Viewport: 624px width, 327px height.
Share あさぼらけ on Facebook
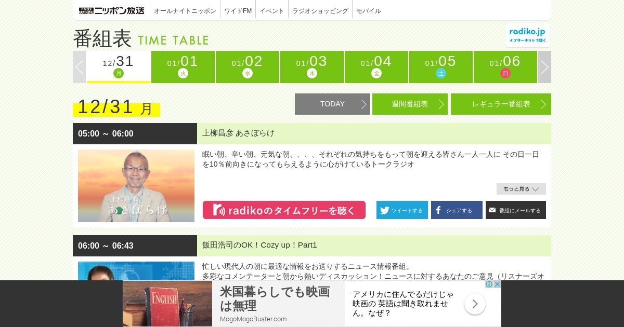click(x=457, y=210)
